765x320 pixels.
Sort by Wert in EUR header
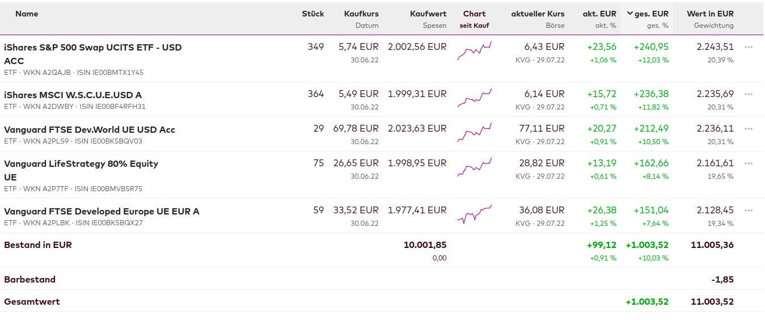710,14
